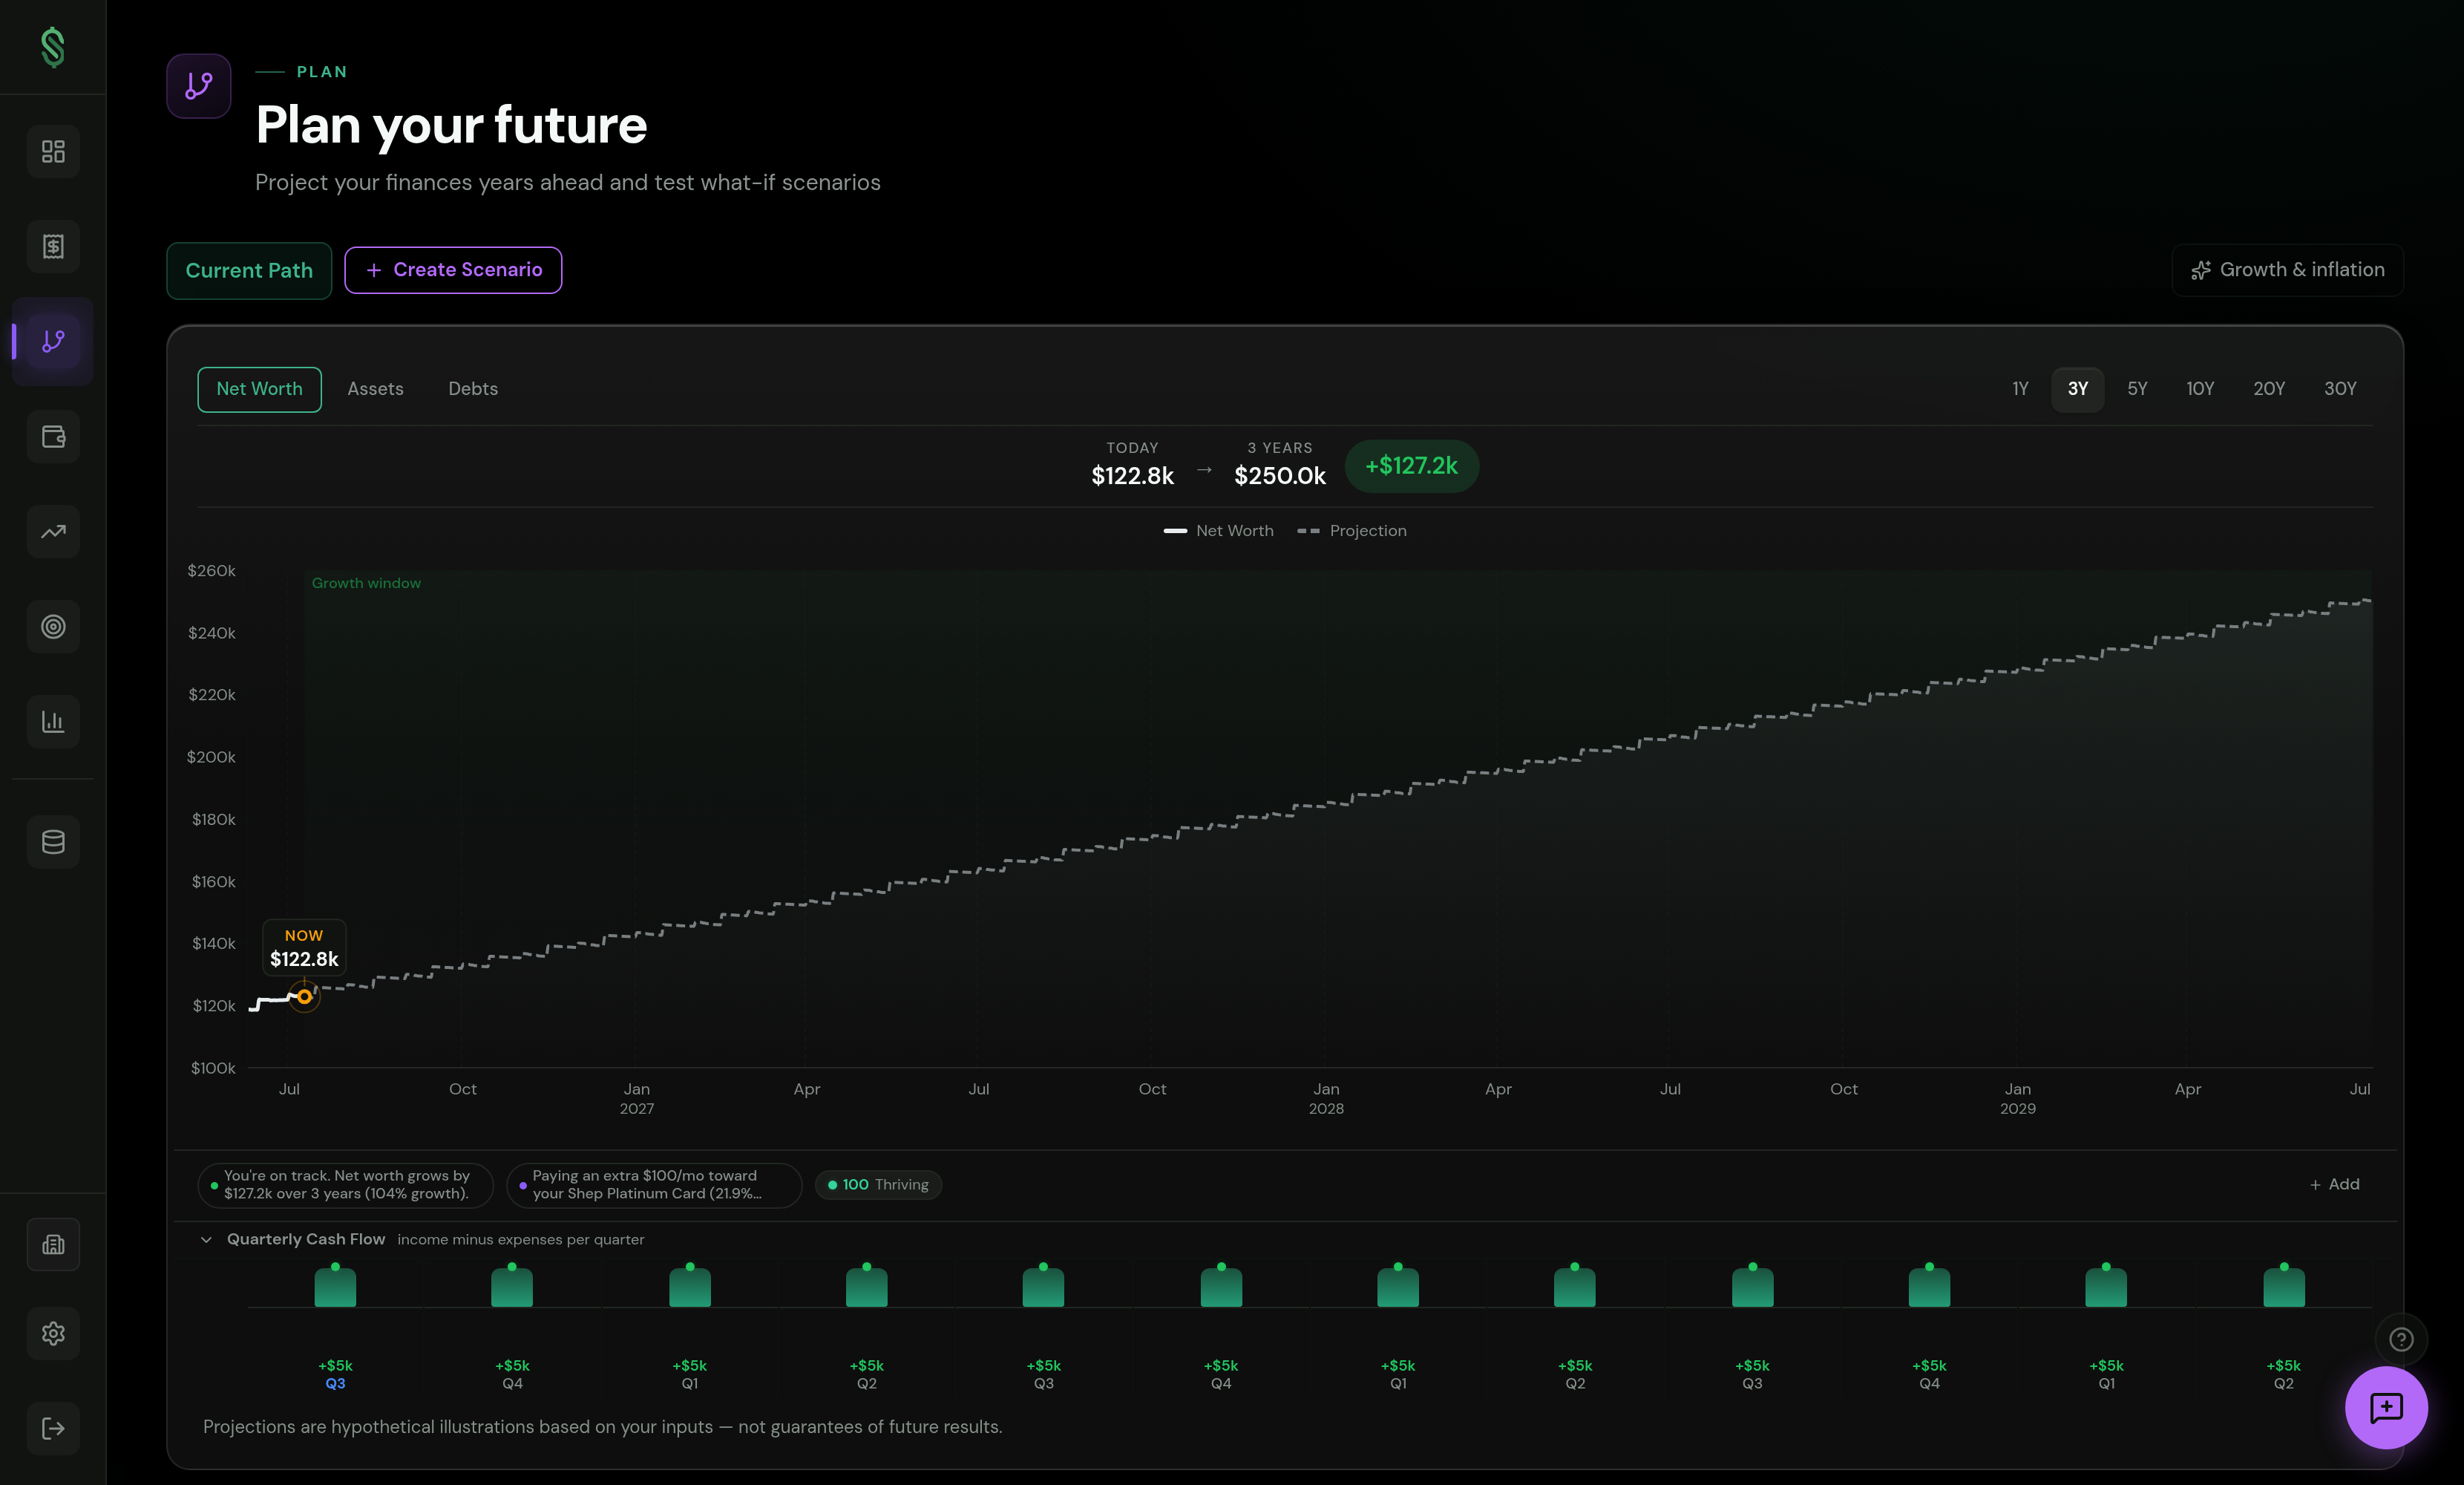This screenshot has width=2464, height=1485.
Task: Click the Jan 2028 axis label
Action: pos(1326,1099)
